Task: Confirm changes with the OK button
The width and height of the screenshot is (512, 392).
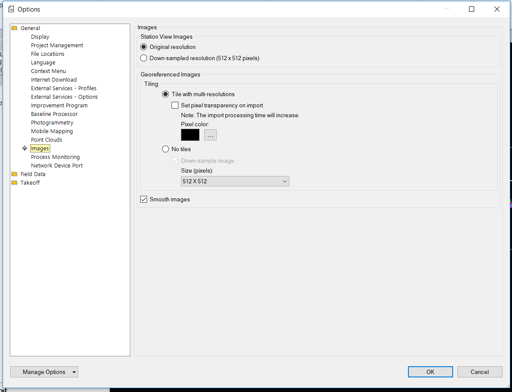Action: [x=430, y=371]
